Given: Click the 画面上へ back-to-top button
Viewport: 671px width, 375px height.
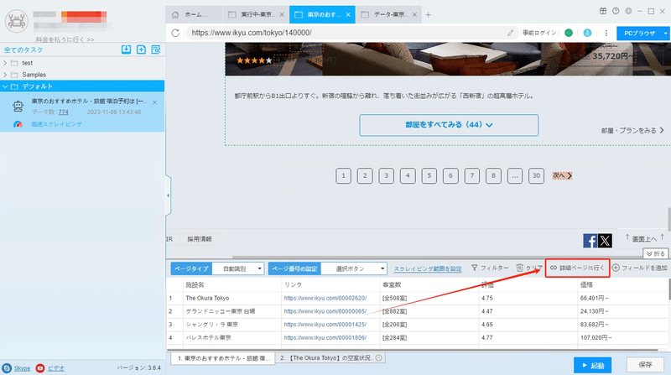Looking at the screenshot, I should point(644,238).
